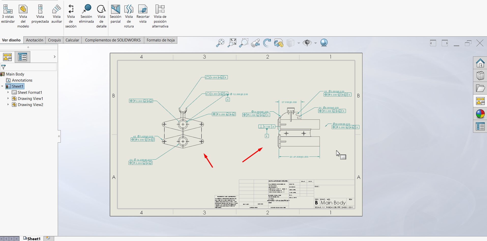
Task: Collapse the Sheet1 tree node
Action: [x=2, y=86]
